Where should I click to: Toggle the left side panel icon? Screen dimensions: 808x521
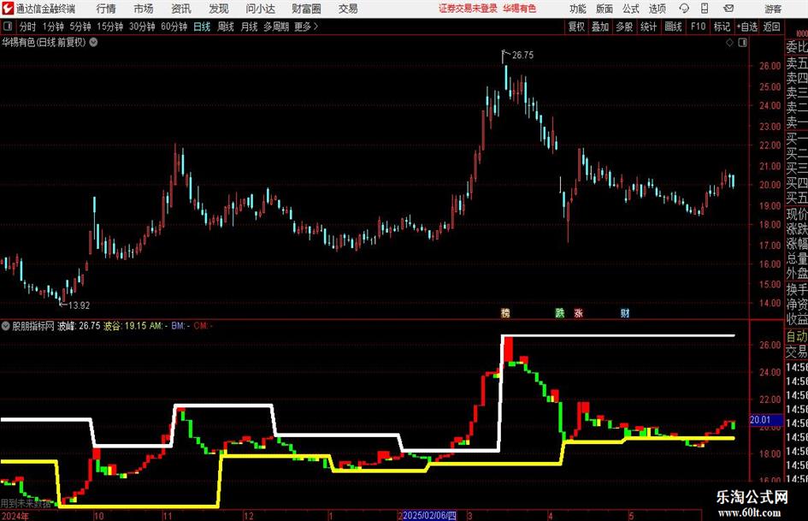[x=8, y=27]
